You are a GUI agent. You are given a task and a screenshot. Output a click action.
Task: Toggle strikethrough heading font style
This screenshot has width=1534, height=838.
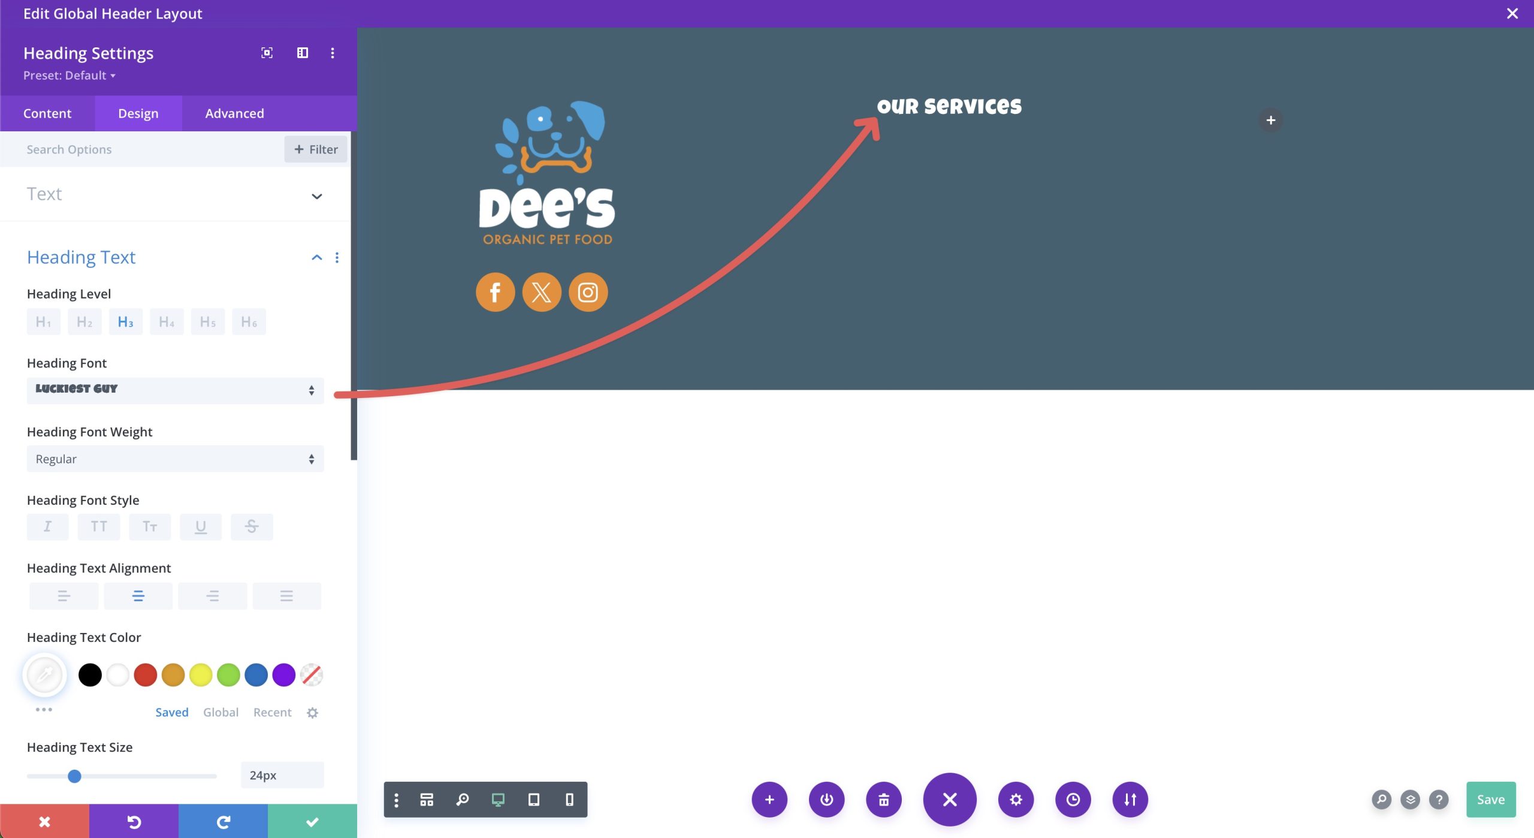[252, 526]
